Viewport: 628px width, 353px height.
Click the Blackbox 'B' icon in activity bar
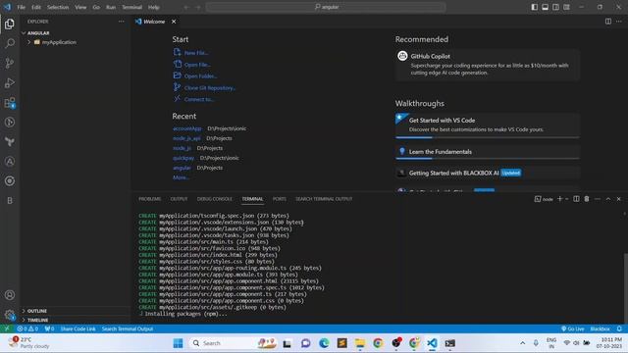pyautogui.click(x=10, y=200)
